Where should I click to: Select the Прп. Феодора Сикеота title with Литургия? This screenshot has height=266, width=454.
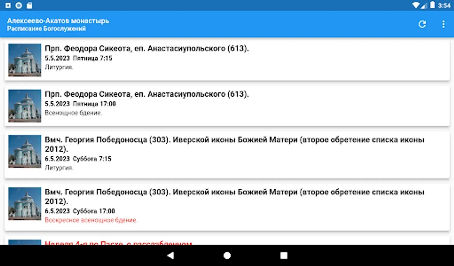[x=147, y=48]
